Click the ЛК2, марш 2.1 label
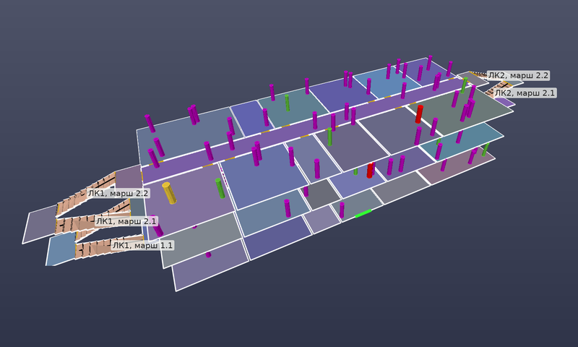 525,93
